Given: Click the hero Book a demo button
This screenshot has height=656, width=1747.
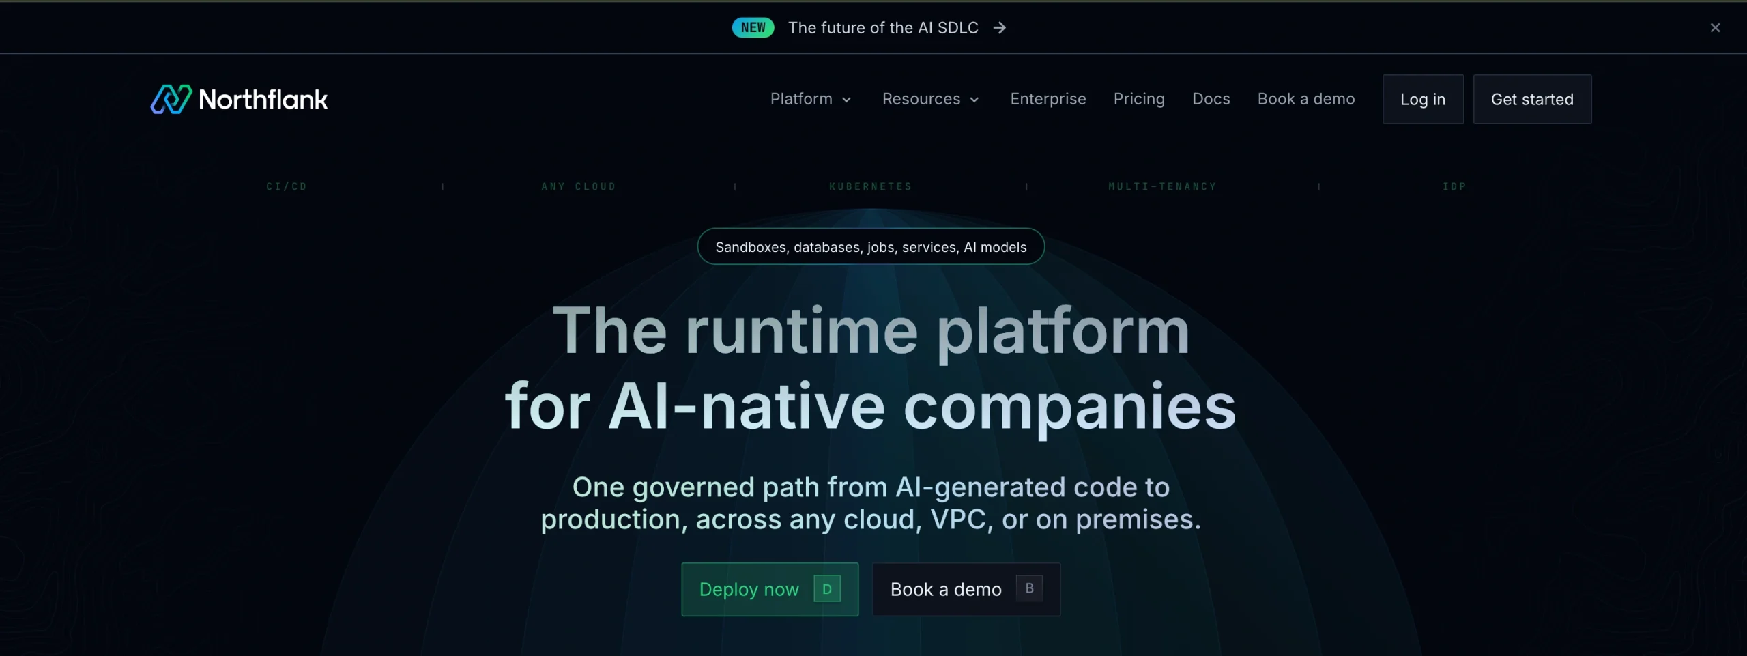Looking at the screenshot, I should pos(966,590).
